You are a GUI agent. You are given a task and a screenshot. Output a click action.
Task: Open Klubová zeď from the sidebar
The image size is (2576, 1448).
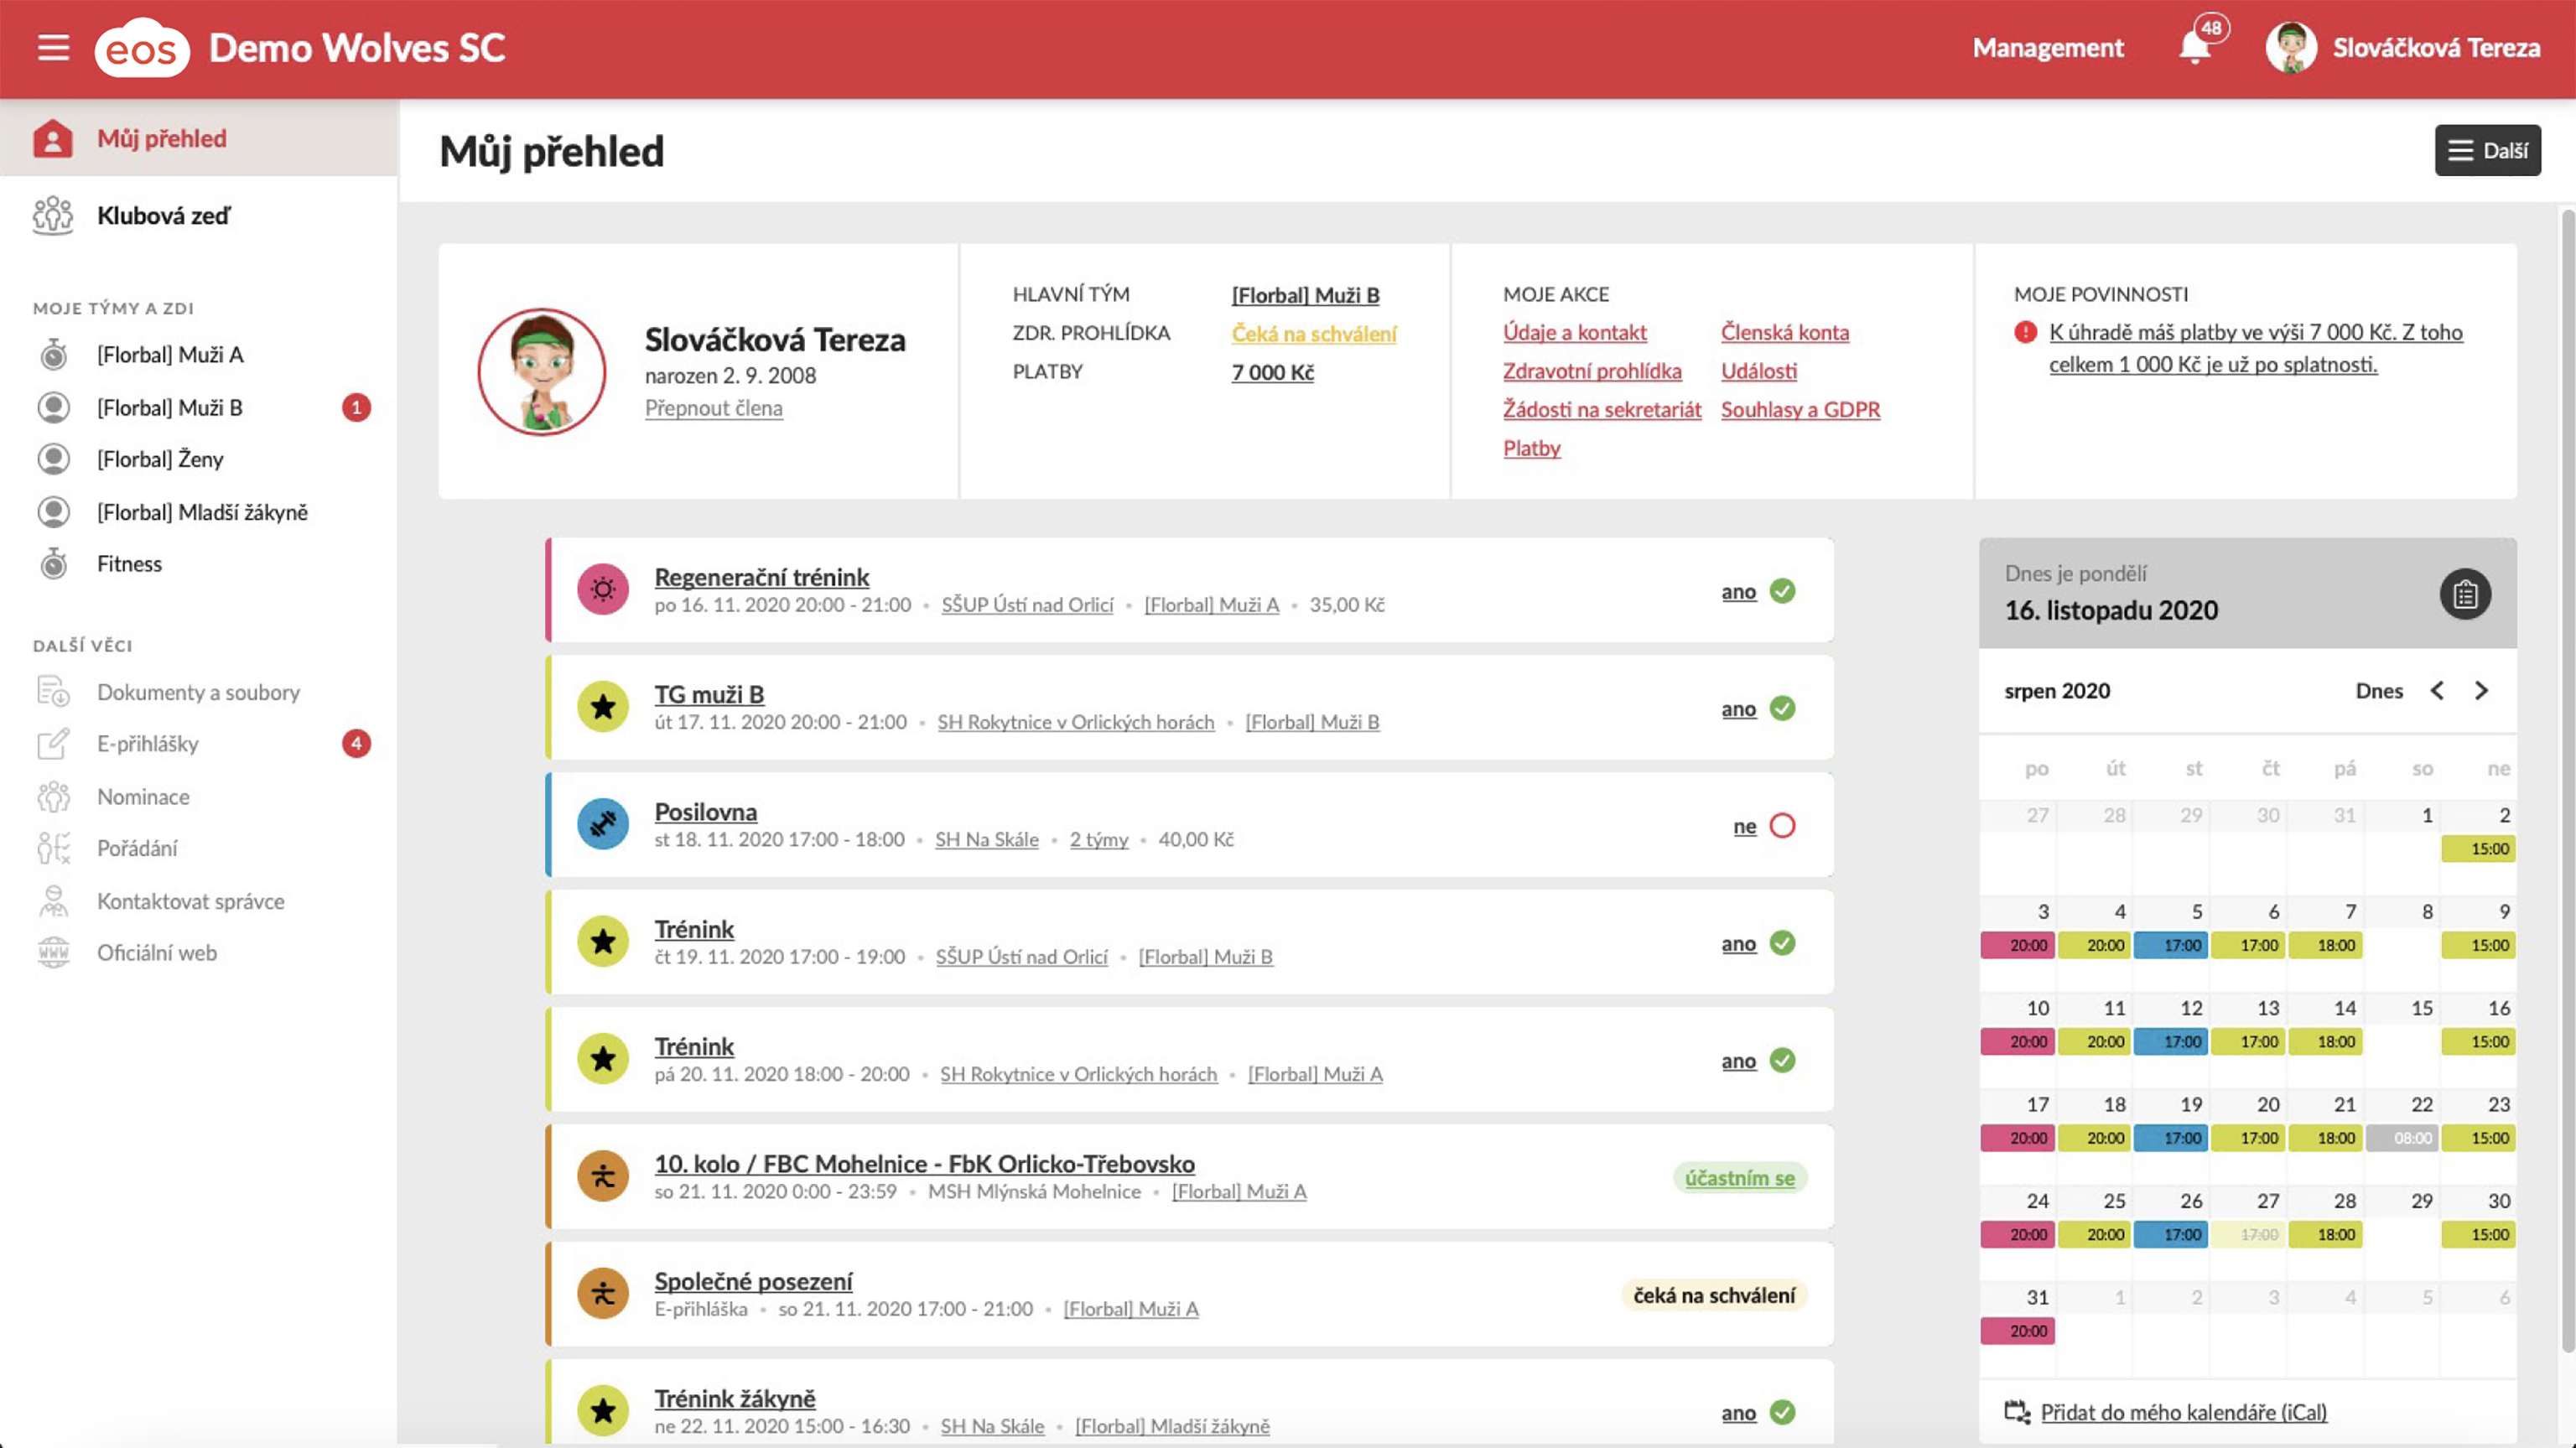click(x=163, y=215)
